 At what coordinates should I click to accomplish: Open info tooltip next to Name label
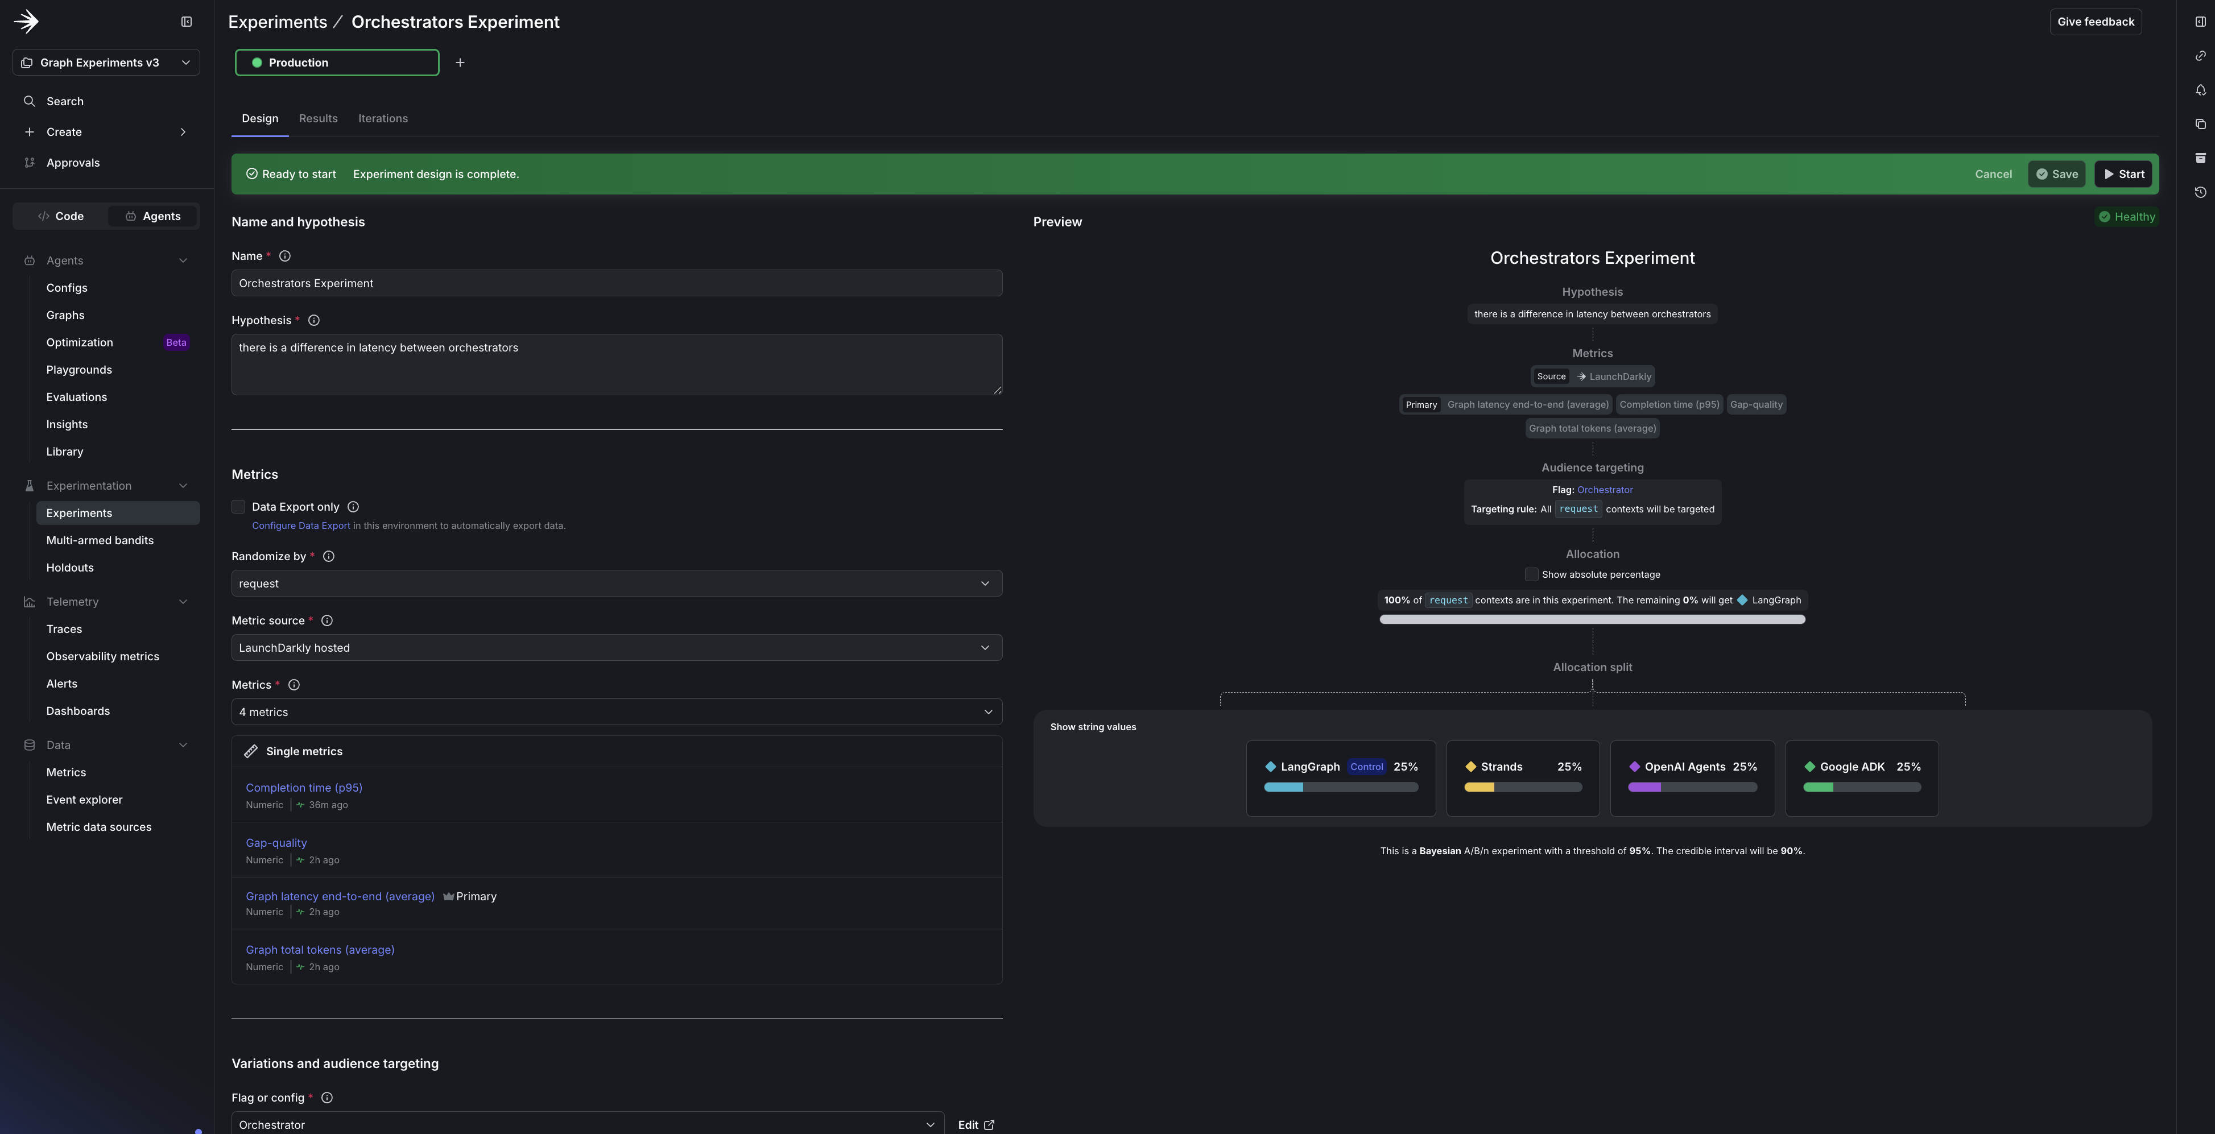tap(284, 256)
